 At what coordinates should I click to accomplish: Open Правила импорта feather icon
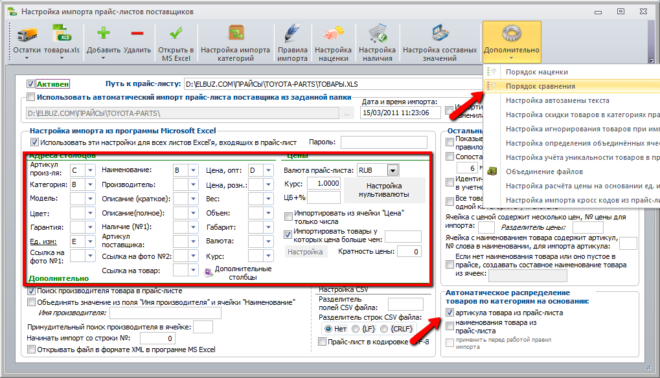pyautogui.click(x=292, y=33)
